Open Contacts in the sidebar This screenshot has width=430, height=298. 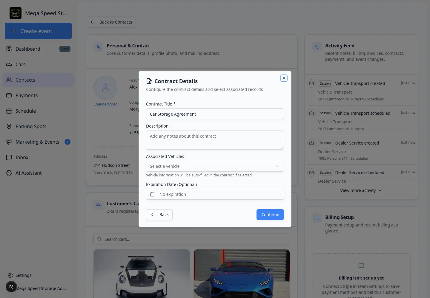coord(38,80)
